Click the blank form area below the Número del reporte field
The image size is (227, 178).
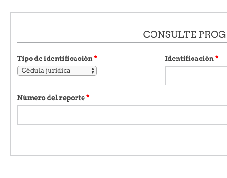click(x=122, y=139)
